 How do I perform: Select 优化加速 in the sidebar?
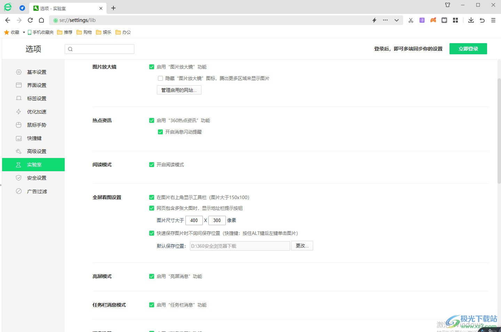pyautogui.click(x=33, y=112)
